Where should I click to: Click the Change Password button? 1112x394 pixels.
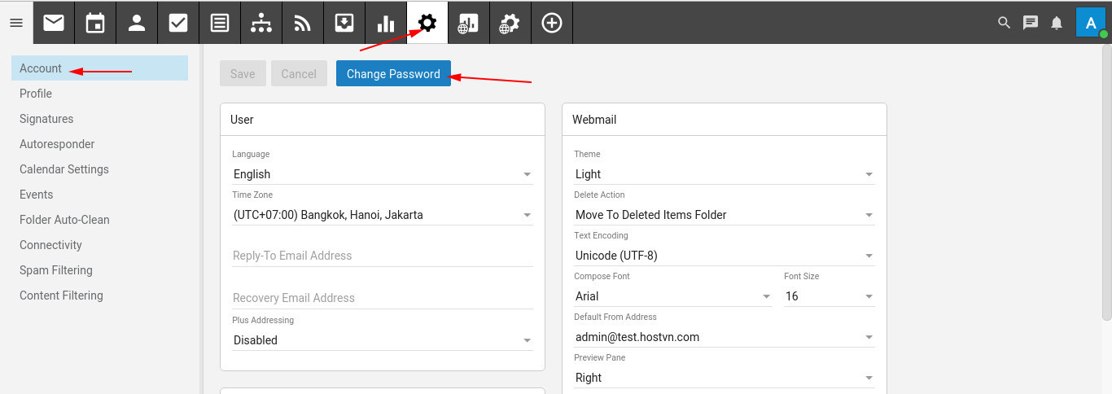(x=393, y=74)
